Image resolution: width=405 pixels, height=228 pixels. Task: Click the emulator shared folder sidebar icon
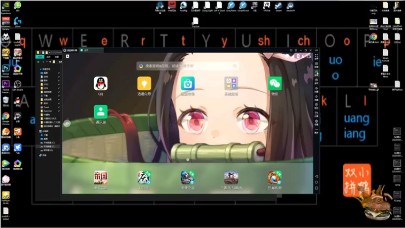316,115
